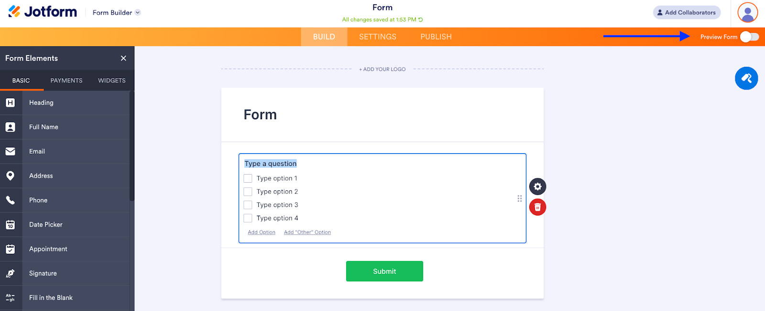Click the "Type a question" field
This screenshot has height=311, width=765.
pos(271,164)
